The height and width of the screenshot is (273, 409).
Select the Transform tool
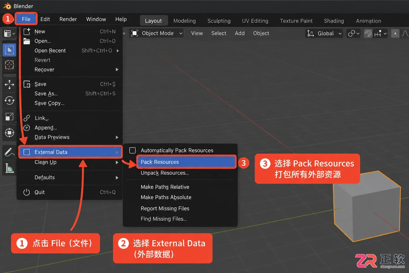pos(9,133)
